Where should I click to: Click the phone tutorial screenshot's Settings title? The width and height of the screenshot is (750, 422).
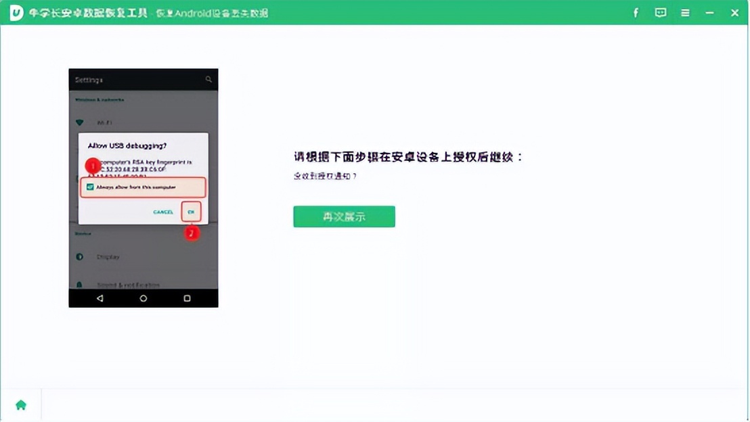pyautogui.click(x=89, y=80)
